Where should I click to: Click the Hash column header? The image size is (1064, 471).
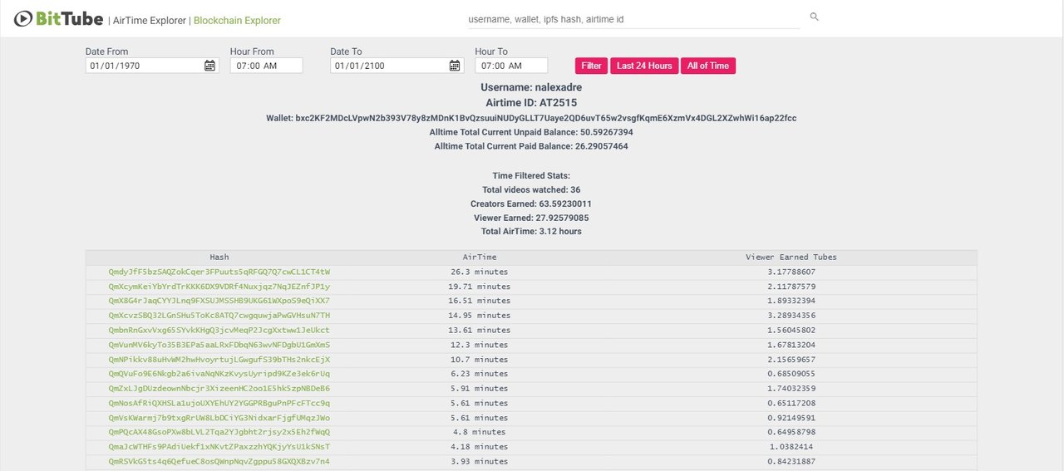tap(219, 258)
